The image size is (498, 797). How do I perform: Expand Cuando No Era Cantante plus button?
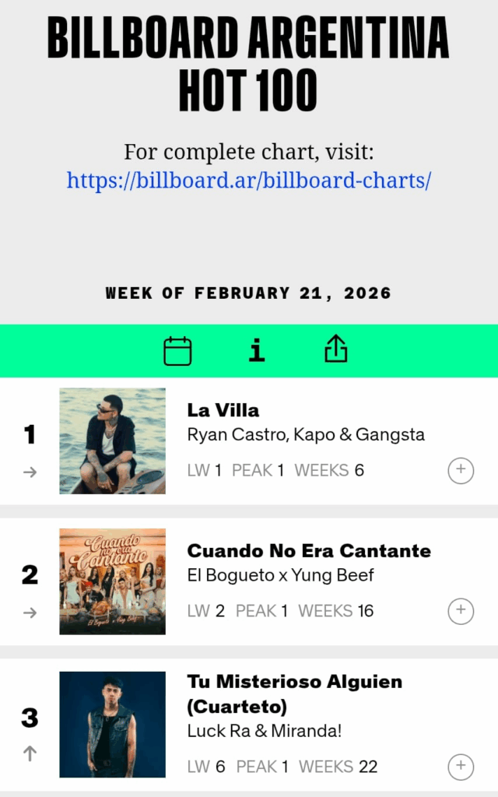click(461, 611)
